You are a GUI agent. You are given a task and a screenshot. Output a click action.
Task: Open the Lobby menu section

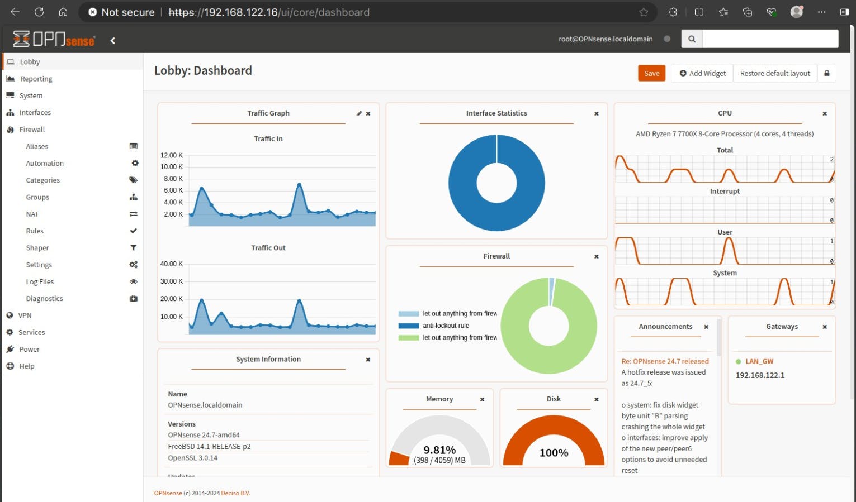73,61
